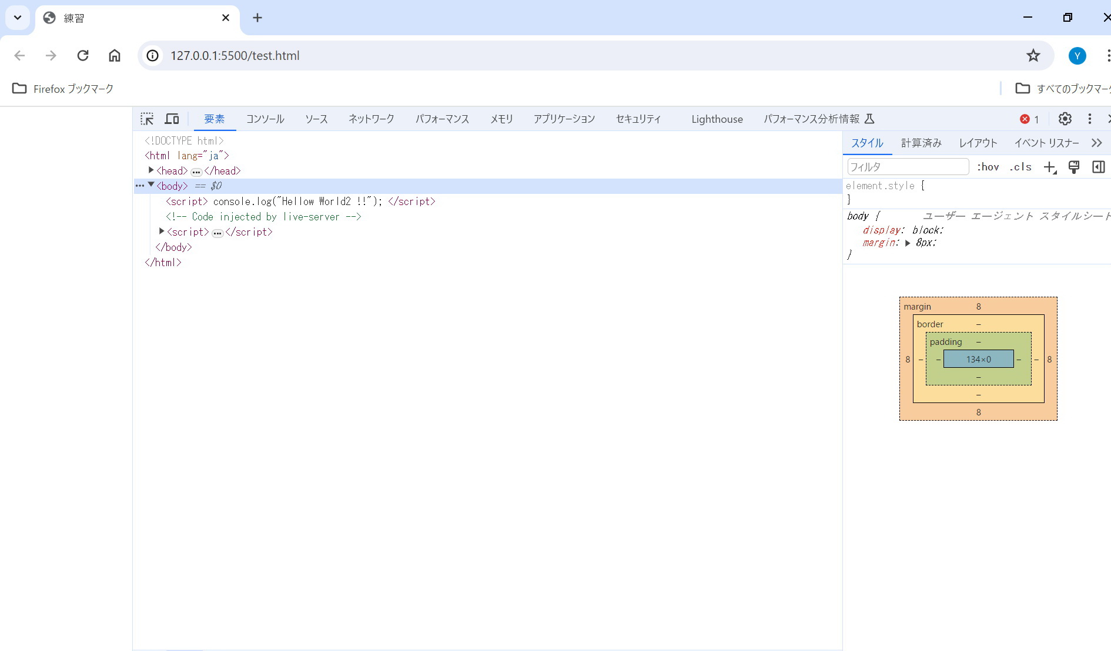This screenshot has width=1111, height=651.
Task: Click the styles フィルタ input field
Action: coord(908,167)
